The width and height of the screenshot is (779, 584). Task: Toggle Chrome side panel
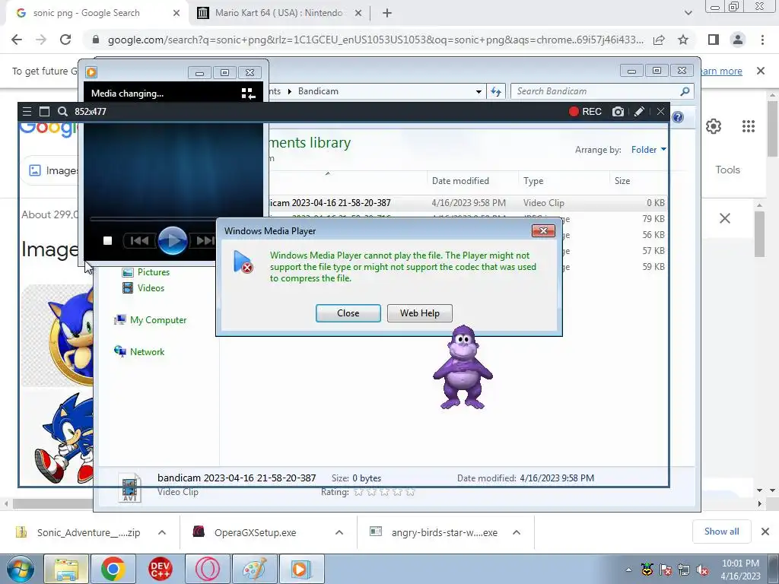714,40
